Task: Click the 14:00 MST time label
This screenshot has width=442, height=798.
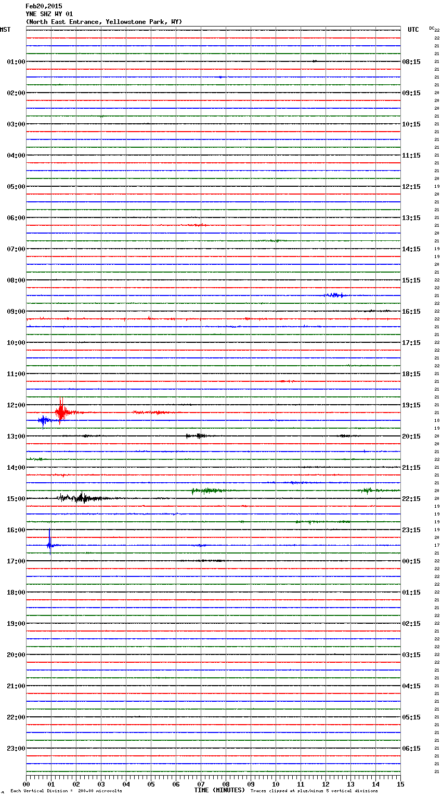Action: tap(16, 468)
